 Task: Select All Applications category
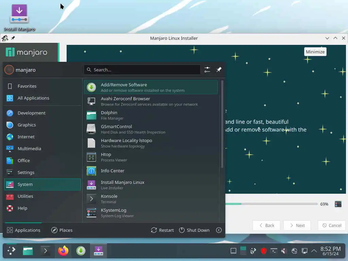[42, 98]
